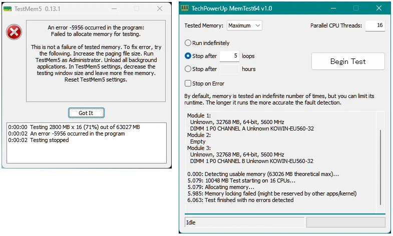393x236 pixels.
Task: Click 'Parallel CPU Threads:' label
Action: pos(336,25)
